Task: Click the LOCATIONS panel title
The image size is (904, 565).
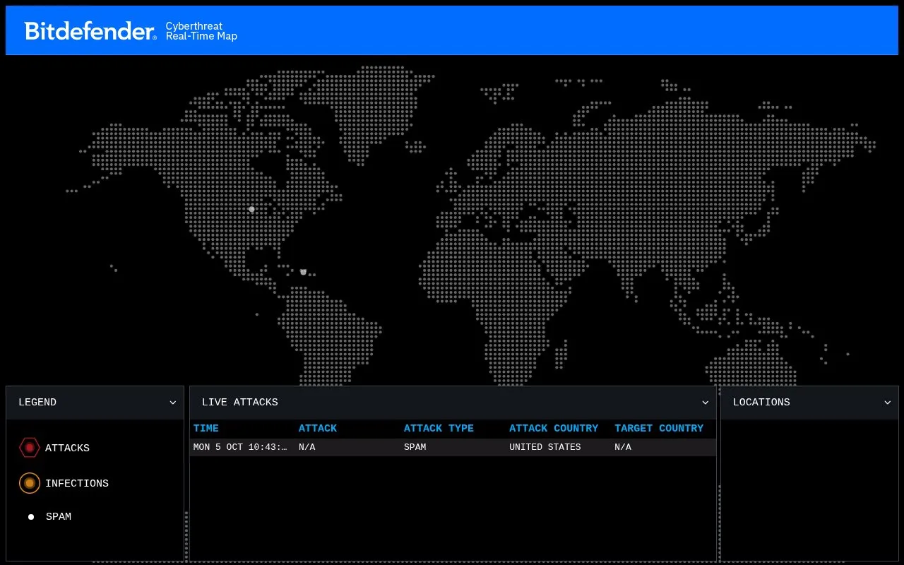Action: pos(761,403)
